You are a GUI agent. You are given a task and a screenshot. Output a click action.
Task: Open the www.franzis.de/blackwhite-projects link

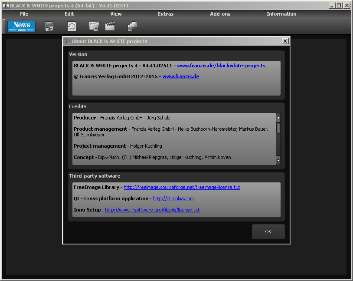[221, 66]
